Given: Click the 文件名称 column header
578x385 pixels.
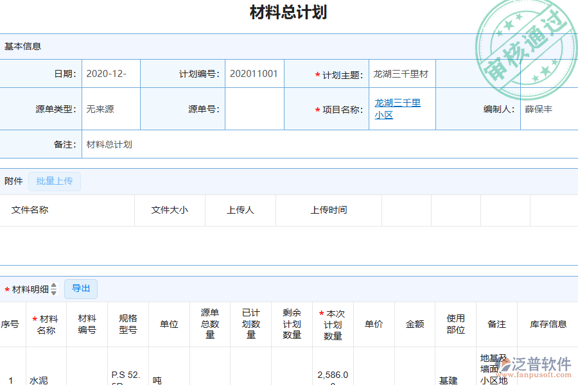Looking at the screenshot, I should pos(30,210).
